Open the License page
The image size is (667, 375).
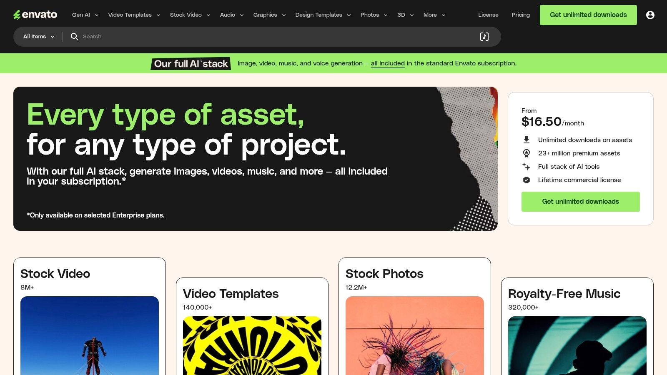coord(488,15)
